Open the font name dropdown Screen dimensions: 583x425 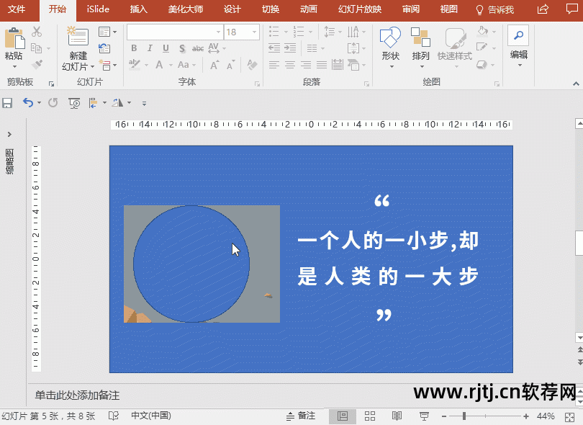(218, 32)
